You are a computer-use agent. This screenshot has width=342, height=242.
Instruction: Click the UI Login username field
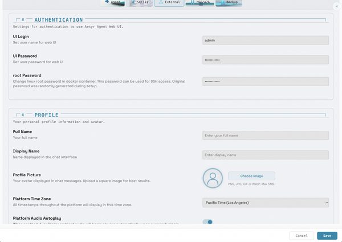point(266,41)
